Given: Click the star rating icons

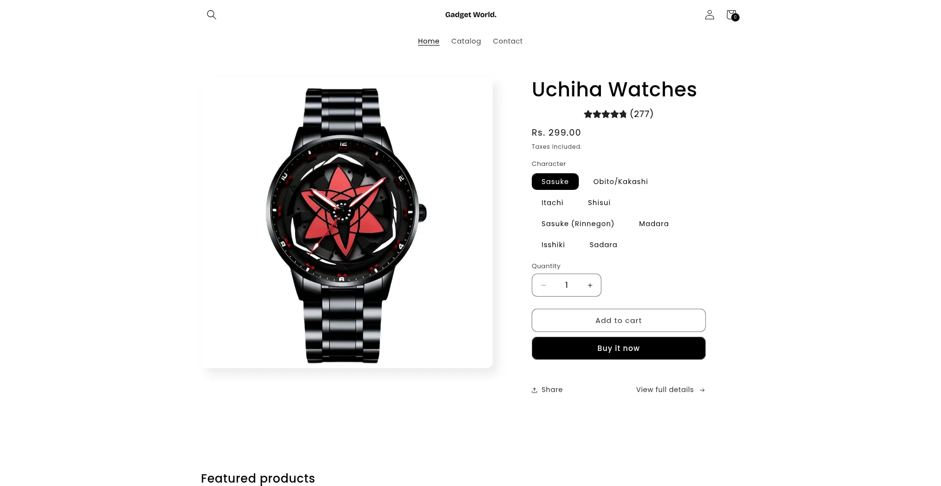Looking at the screenshot, I should (605, 114).
